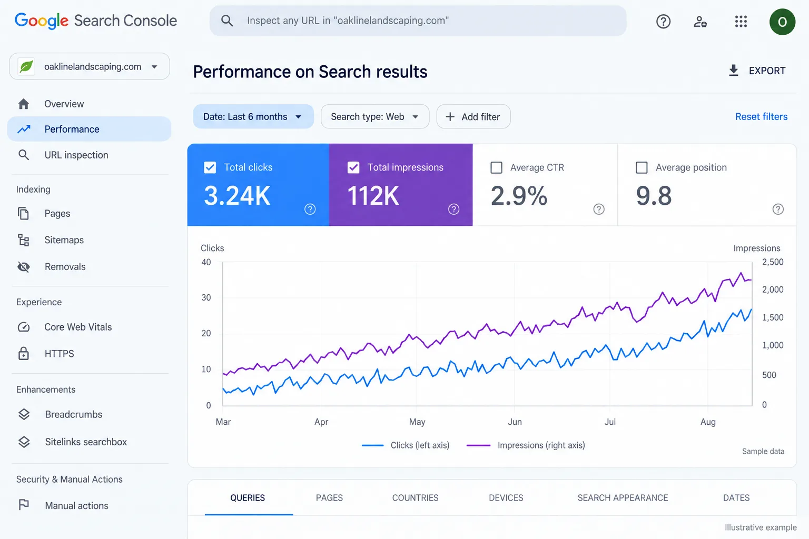Click the HTTPS padlock icon
The width and height of the screenshot is (809, 539).
pos(24,353)
